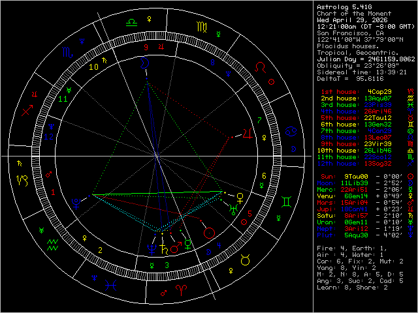
Task: Select the large blue Pluto glyph in wheel
Action: pyautogui.click(x=76, y=203)
